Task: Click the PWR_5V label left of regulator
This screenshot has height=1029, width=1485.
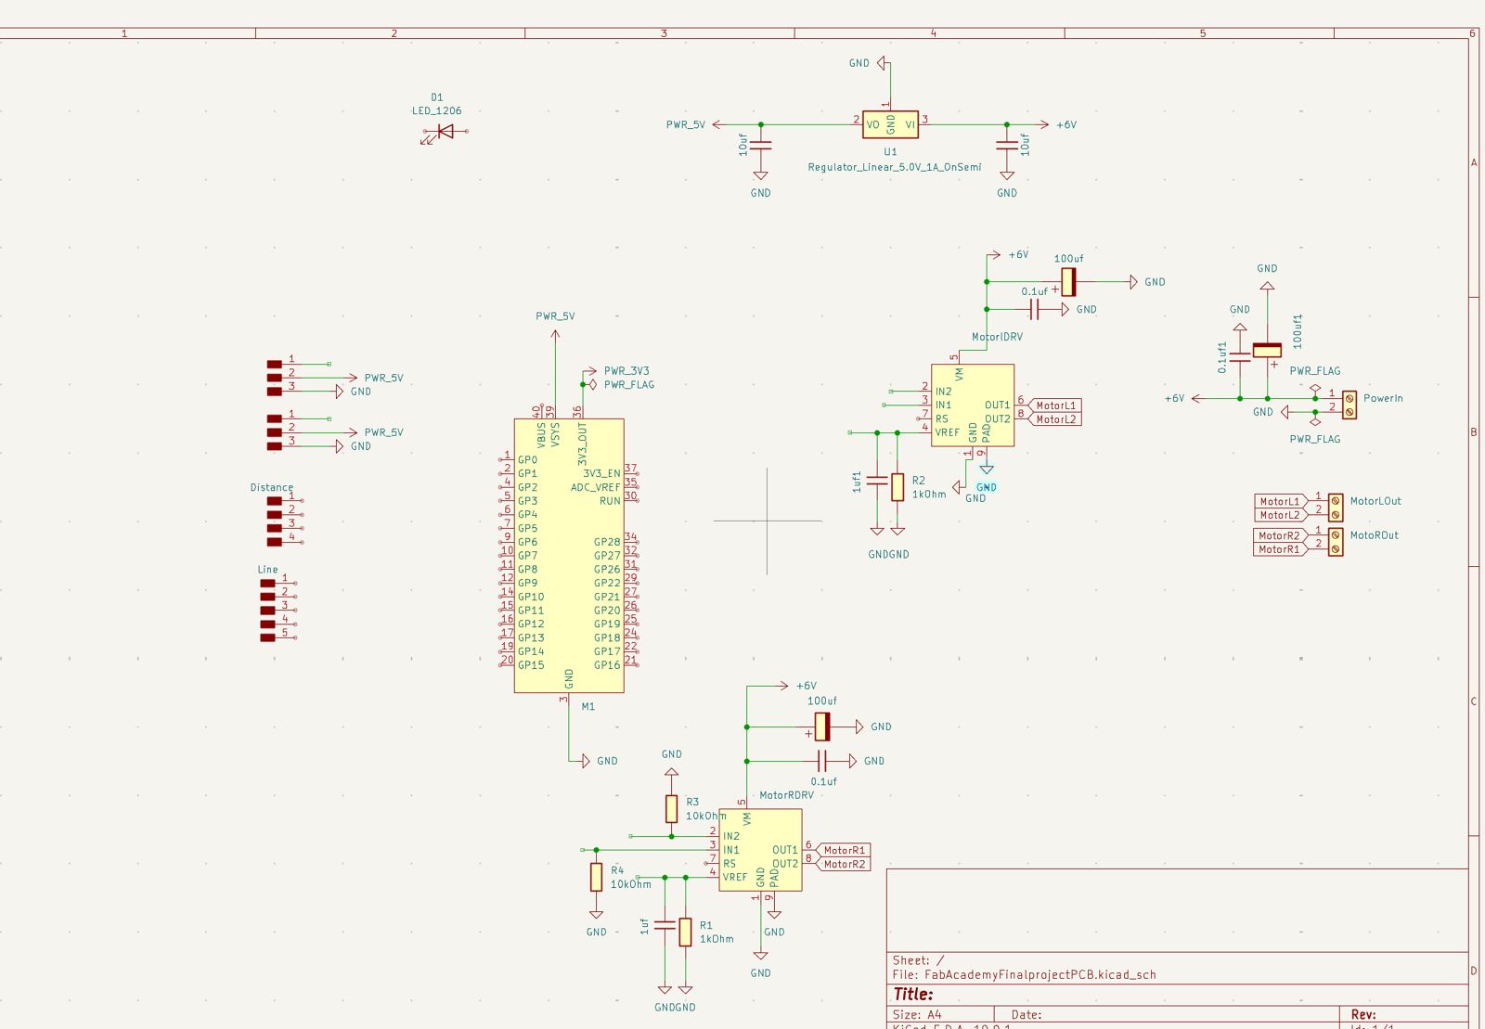Action: point(686,124)
